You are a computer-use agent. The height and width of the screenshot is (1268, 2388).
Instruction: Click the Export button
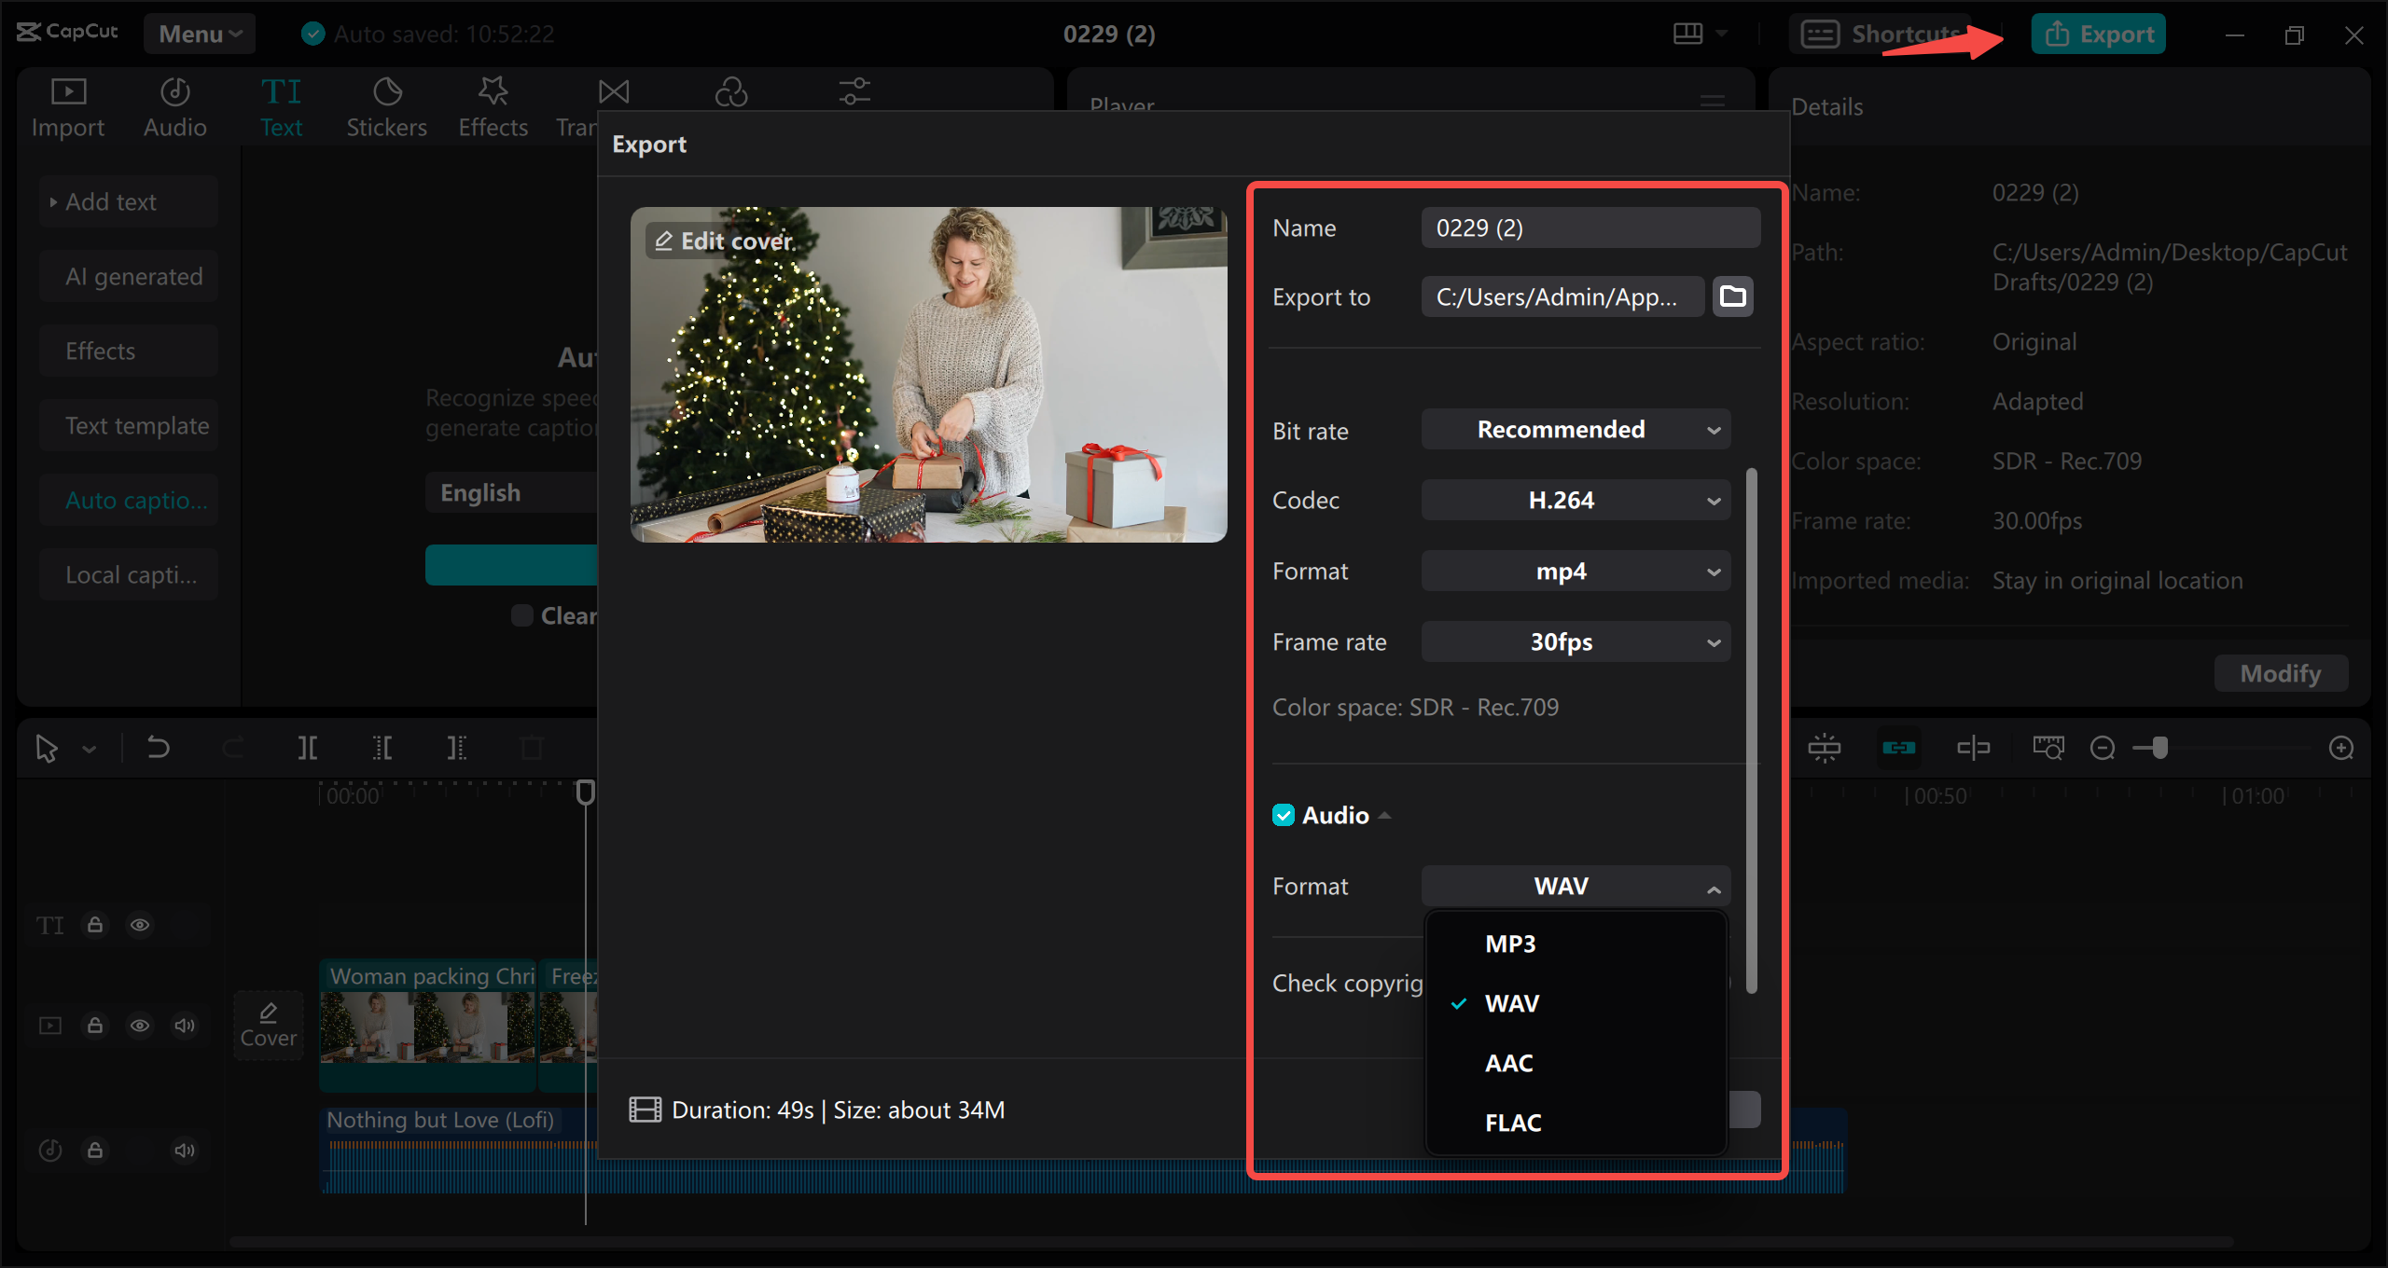(2103, 32)
